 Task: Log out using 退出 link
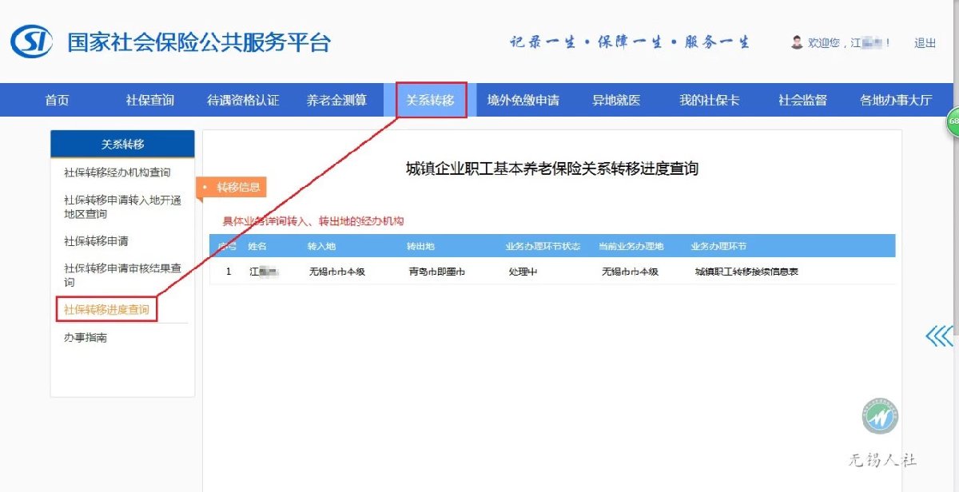[x=925, y=43]
